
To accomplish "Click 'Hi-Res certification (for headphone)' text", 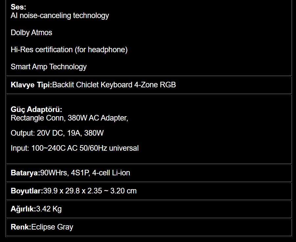I will coord(69,50).
